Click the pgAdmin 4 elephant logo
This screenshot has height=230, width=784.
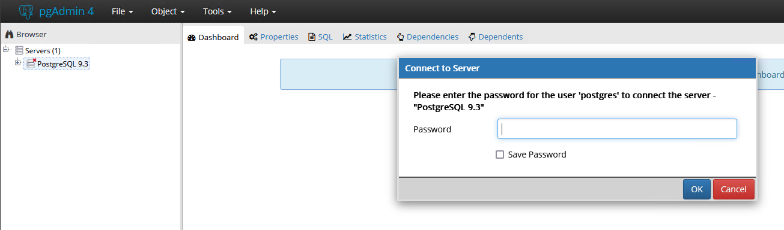[25, 11]
